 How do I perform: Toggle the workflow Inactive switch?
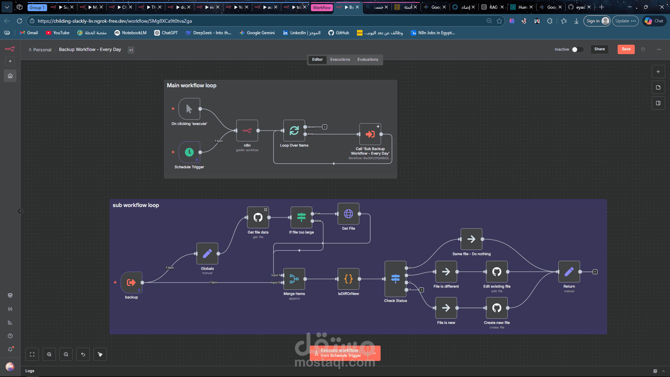(x=577, y=50)
